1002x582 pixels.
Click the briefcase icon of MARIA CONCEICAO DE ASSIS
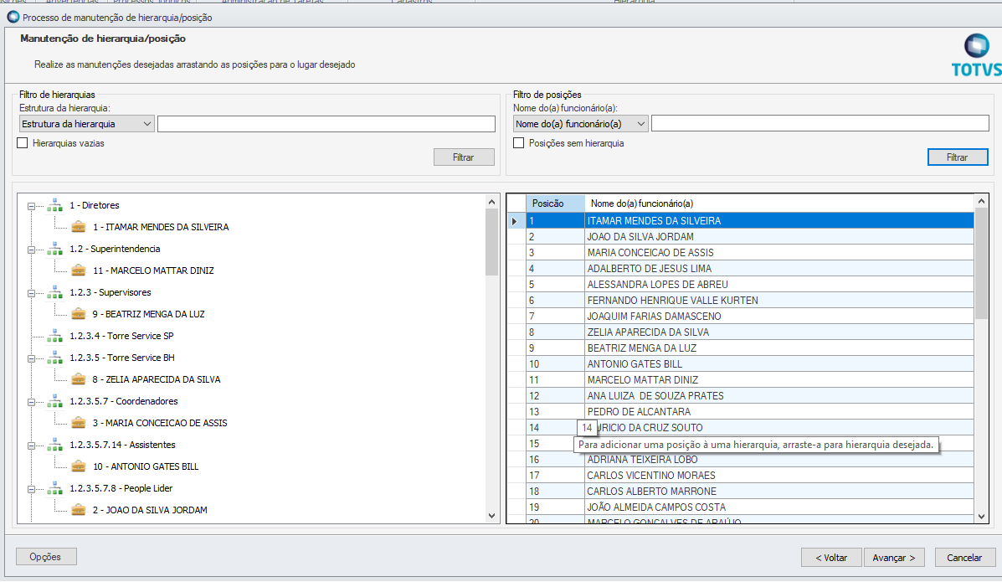79,423
